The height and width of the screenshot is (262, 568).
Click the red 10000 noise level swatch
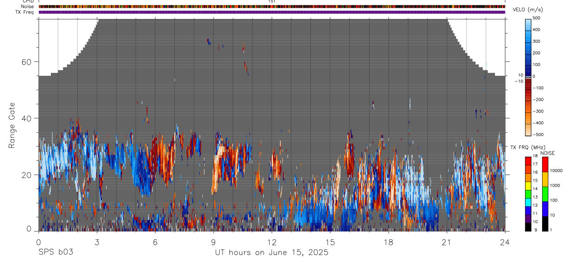545,165
